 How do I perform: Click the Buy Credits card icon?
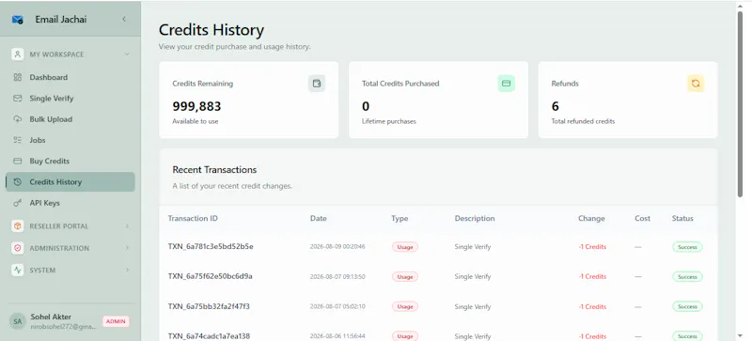point(18,162)
